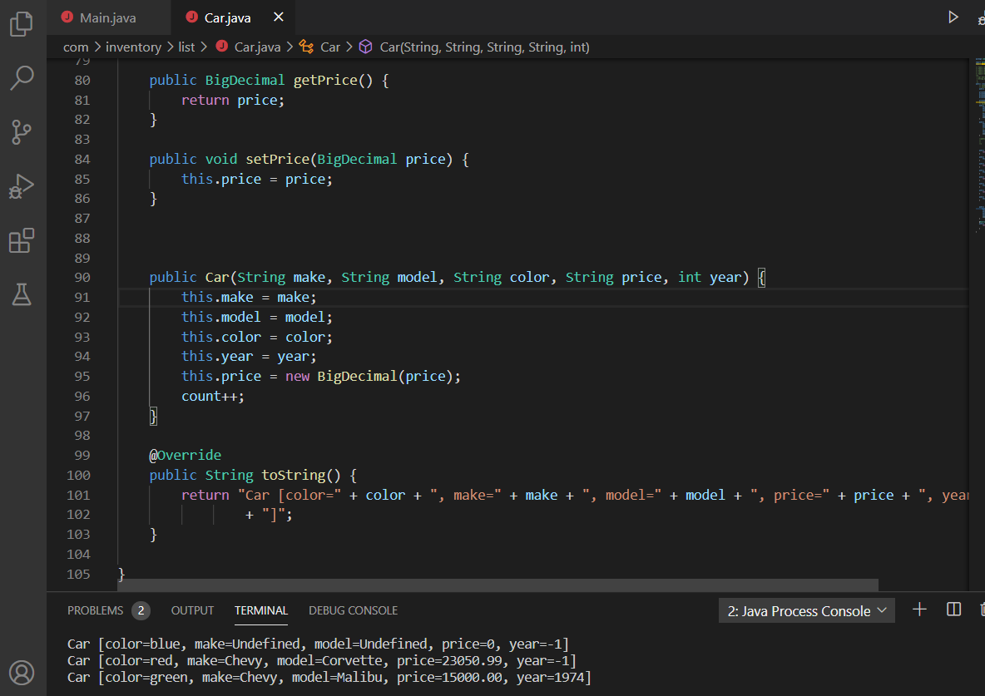Click the Car constructor breadcrumb item

(x=484, y=47)
